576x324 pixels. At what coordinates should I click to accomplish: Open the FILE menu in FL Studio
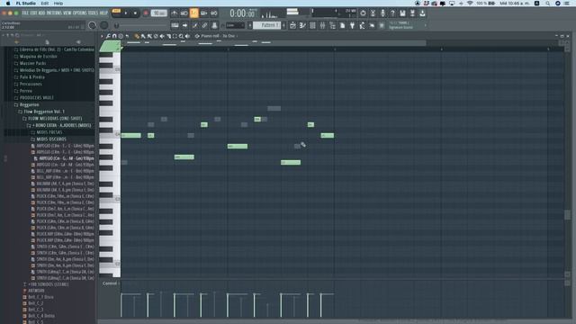click(25, 13)
